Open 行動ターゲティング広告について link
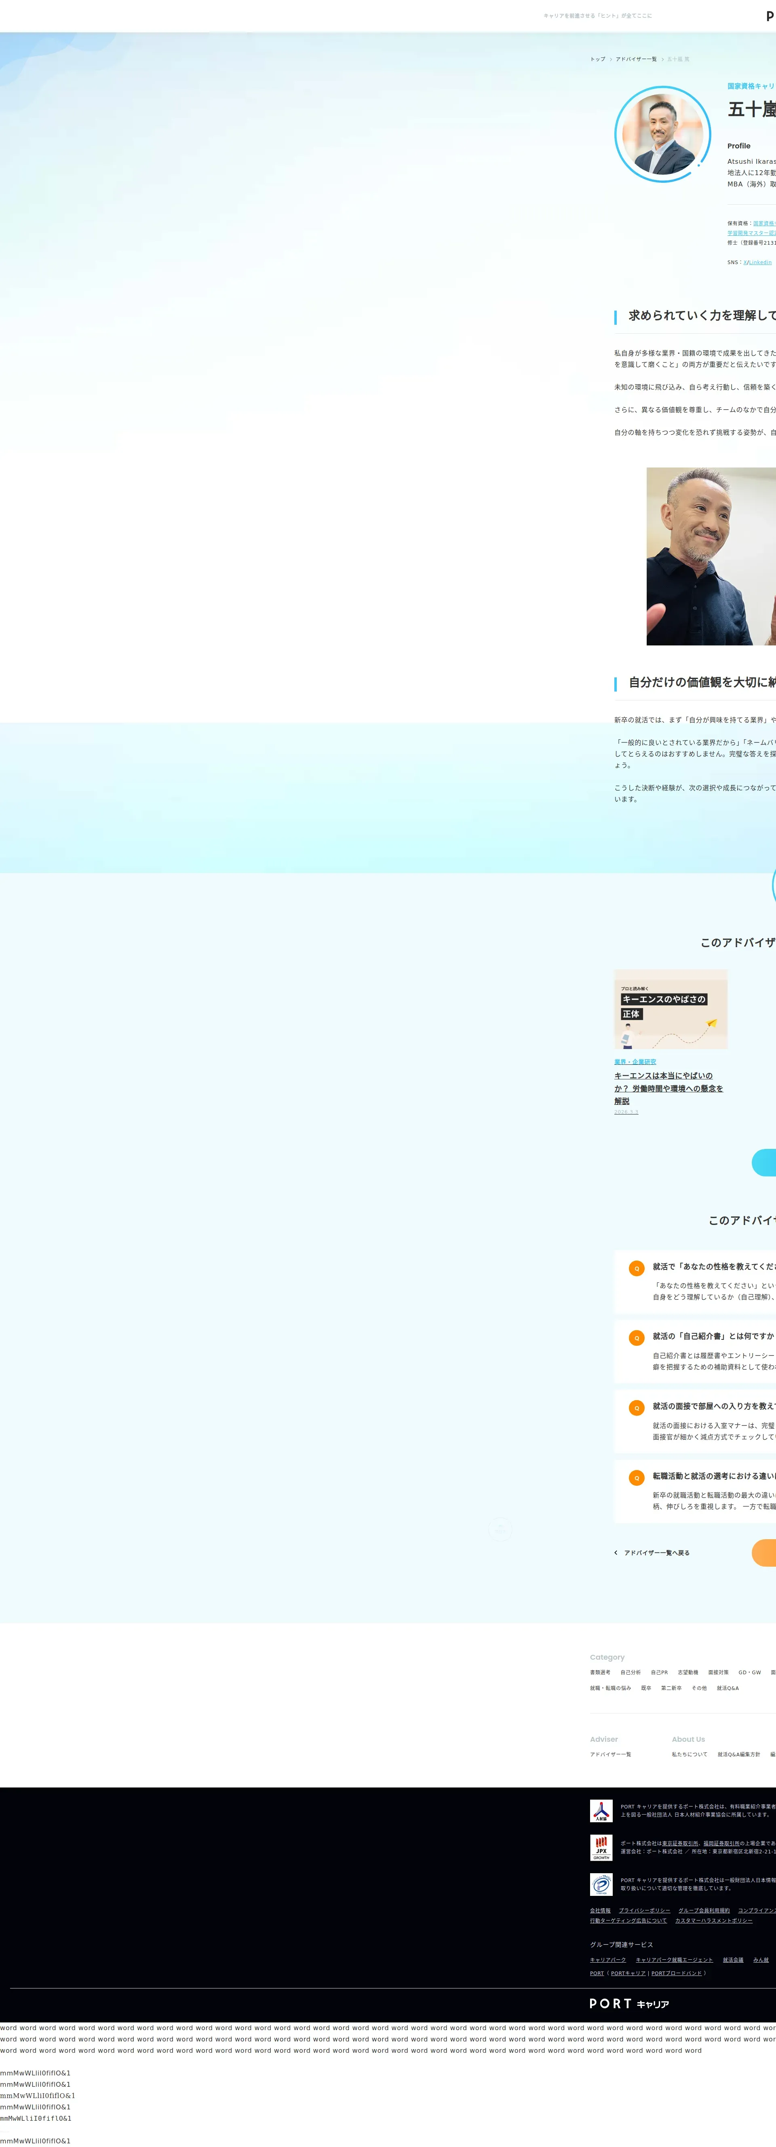 tap(628, 1920)
